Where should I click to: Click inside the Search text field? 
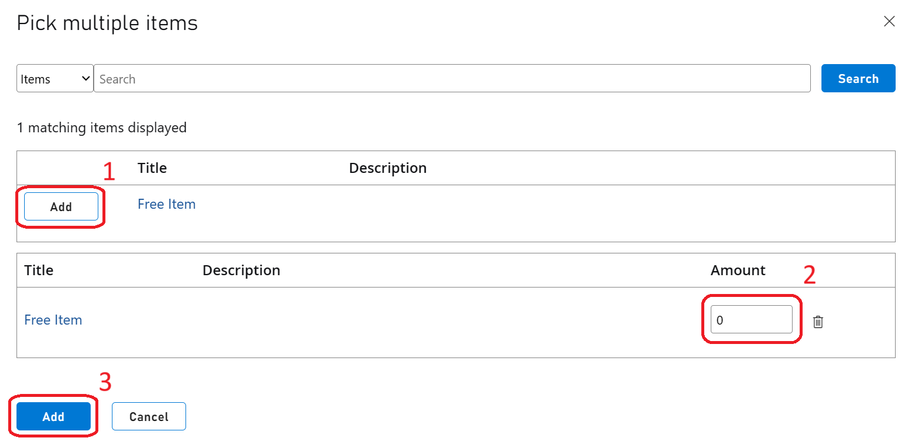click(412, 78)
